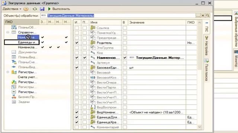Open the Поля поиска vertical side tab
The width and height of the screenshot is (238, 133).
(x=206, y=70)
